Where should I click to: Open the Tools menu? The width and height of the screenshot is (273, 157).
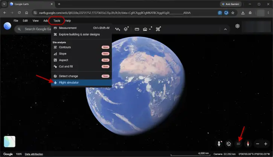pos(57,21)
